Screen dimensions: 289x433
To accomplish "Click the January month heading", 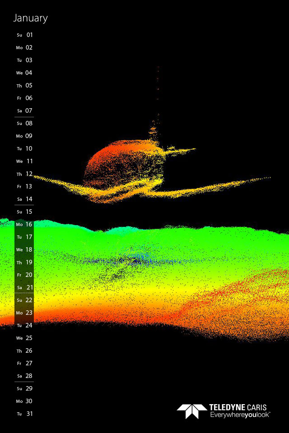I will (x=30, y=18).
